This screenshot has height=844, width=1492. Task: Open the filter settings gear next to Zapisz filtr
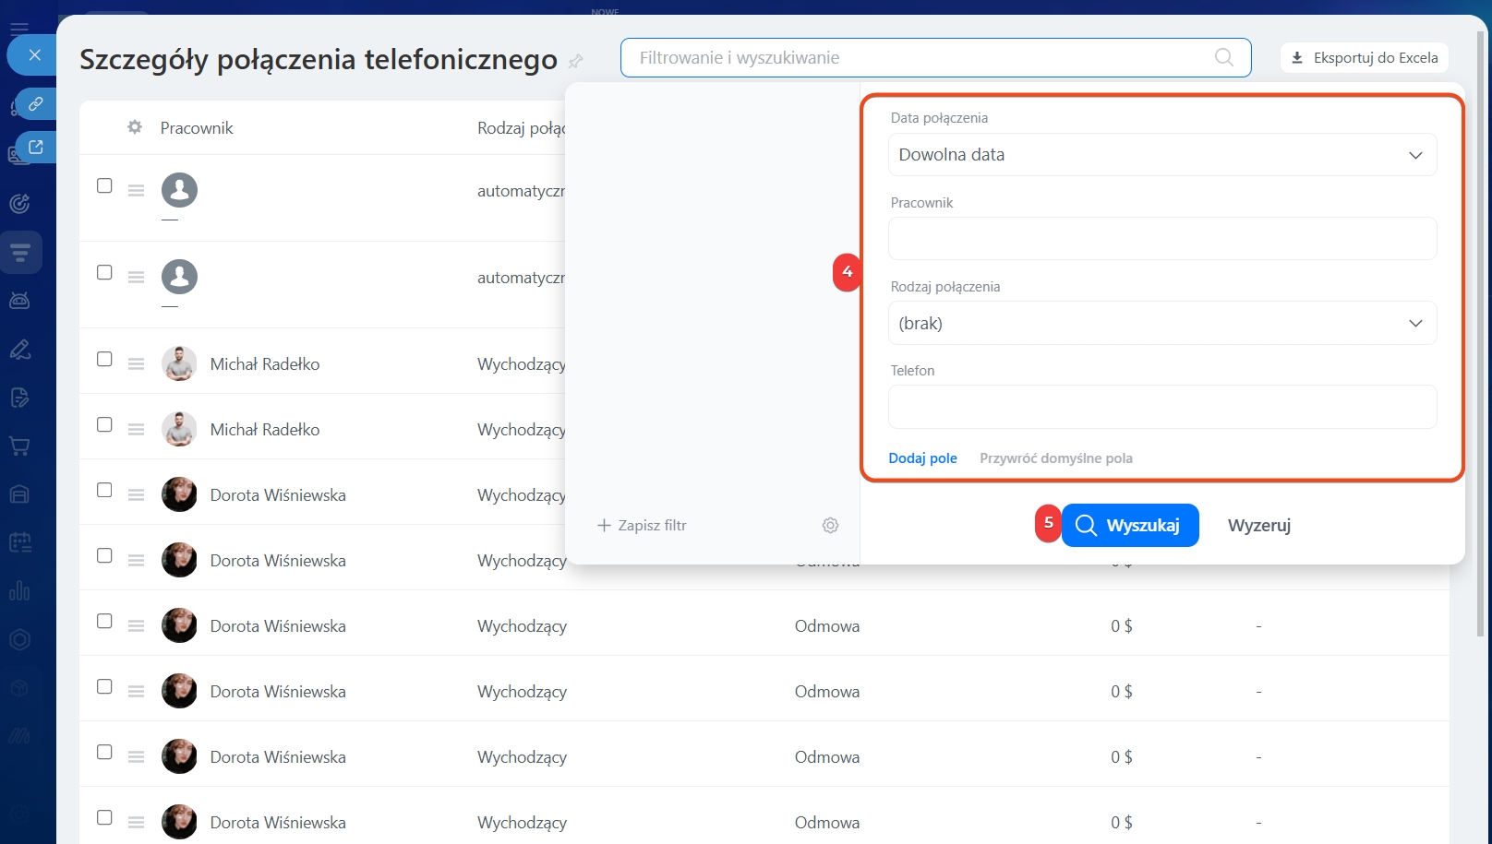pyautogui.click(x=830, y=525)
